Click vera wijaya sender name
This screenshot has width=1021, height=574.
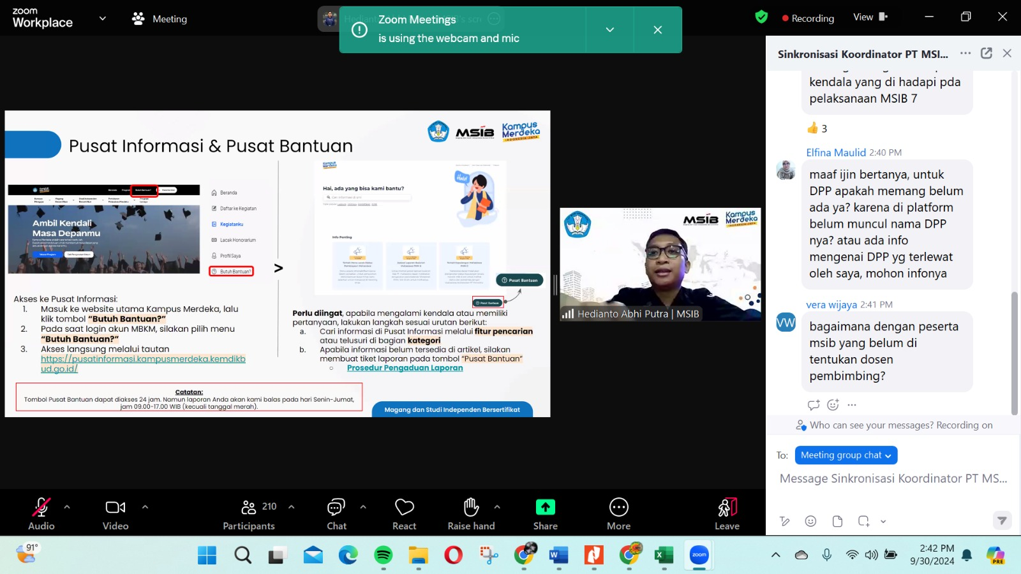[x=831, y=305]
